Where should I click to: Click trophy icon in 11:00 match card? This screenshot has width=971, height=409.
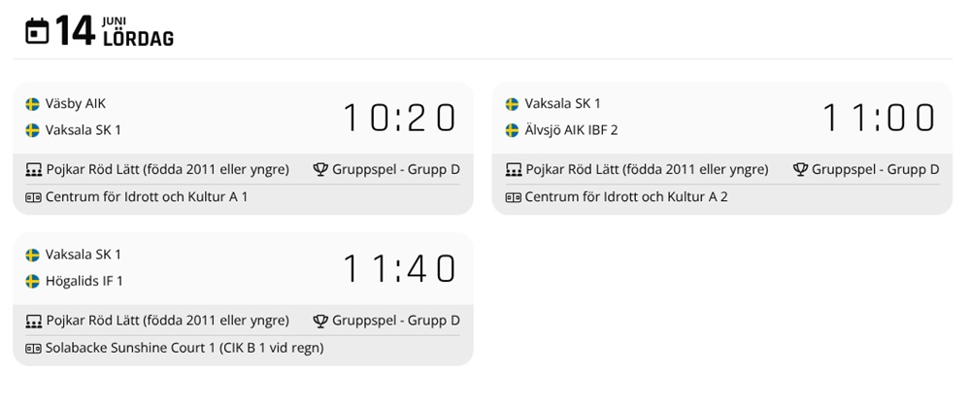[800, 169]
